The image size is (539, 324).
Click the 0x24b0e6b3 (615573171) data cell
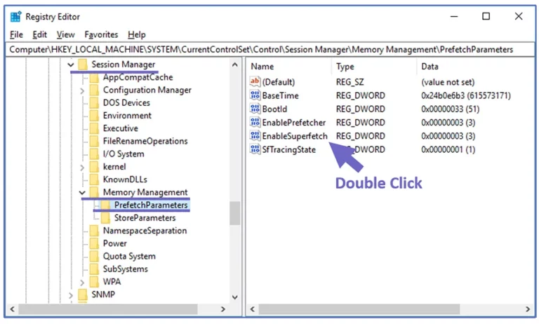[466, 95]
